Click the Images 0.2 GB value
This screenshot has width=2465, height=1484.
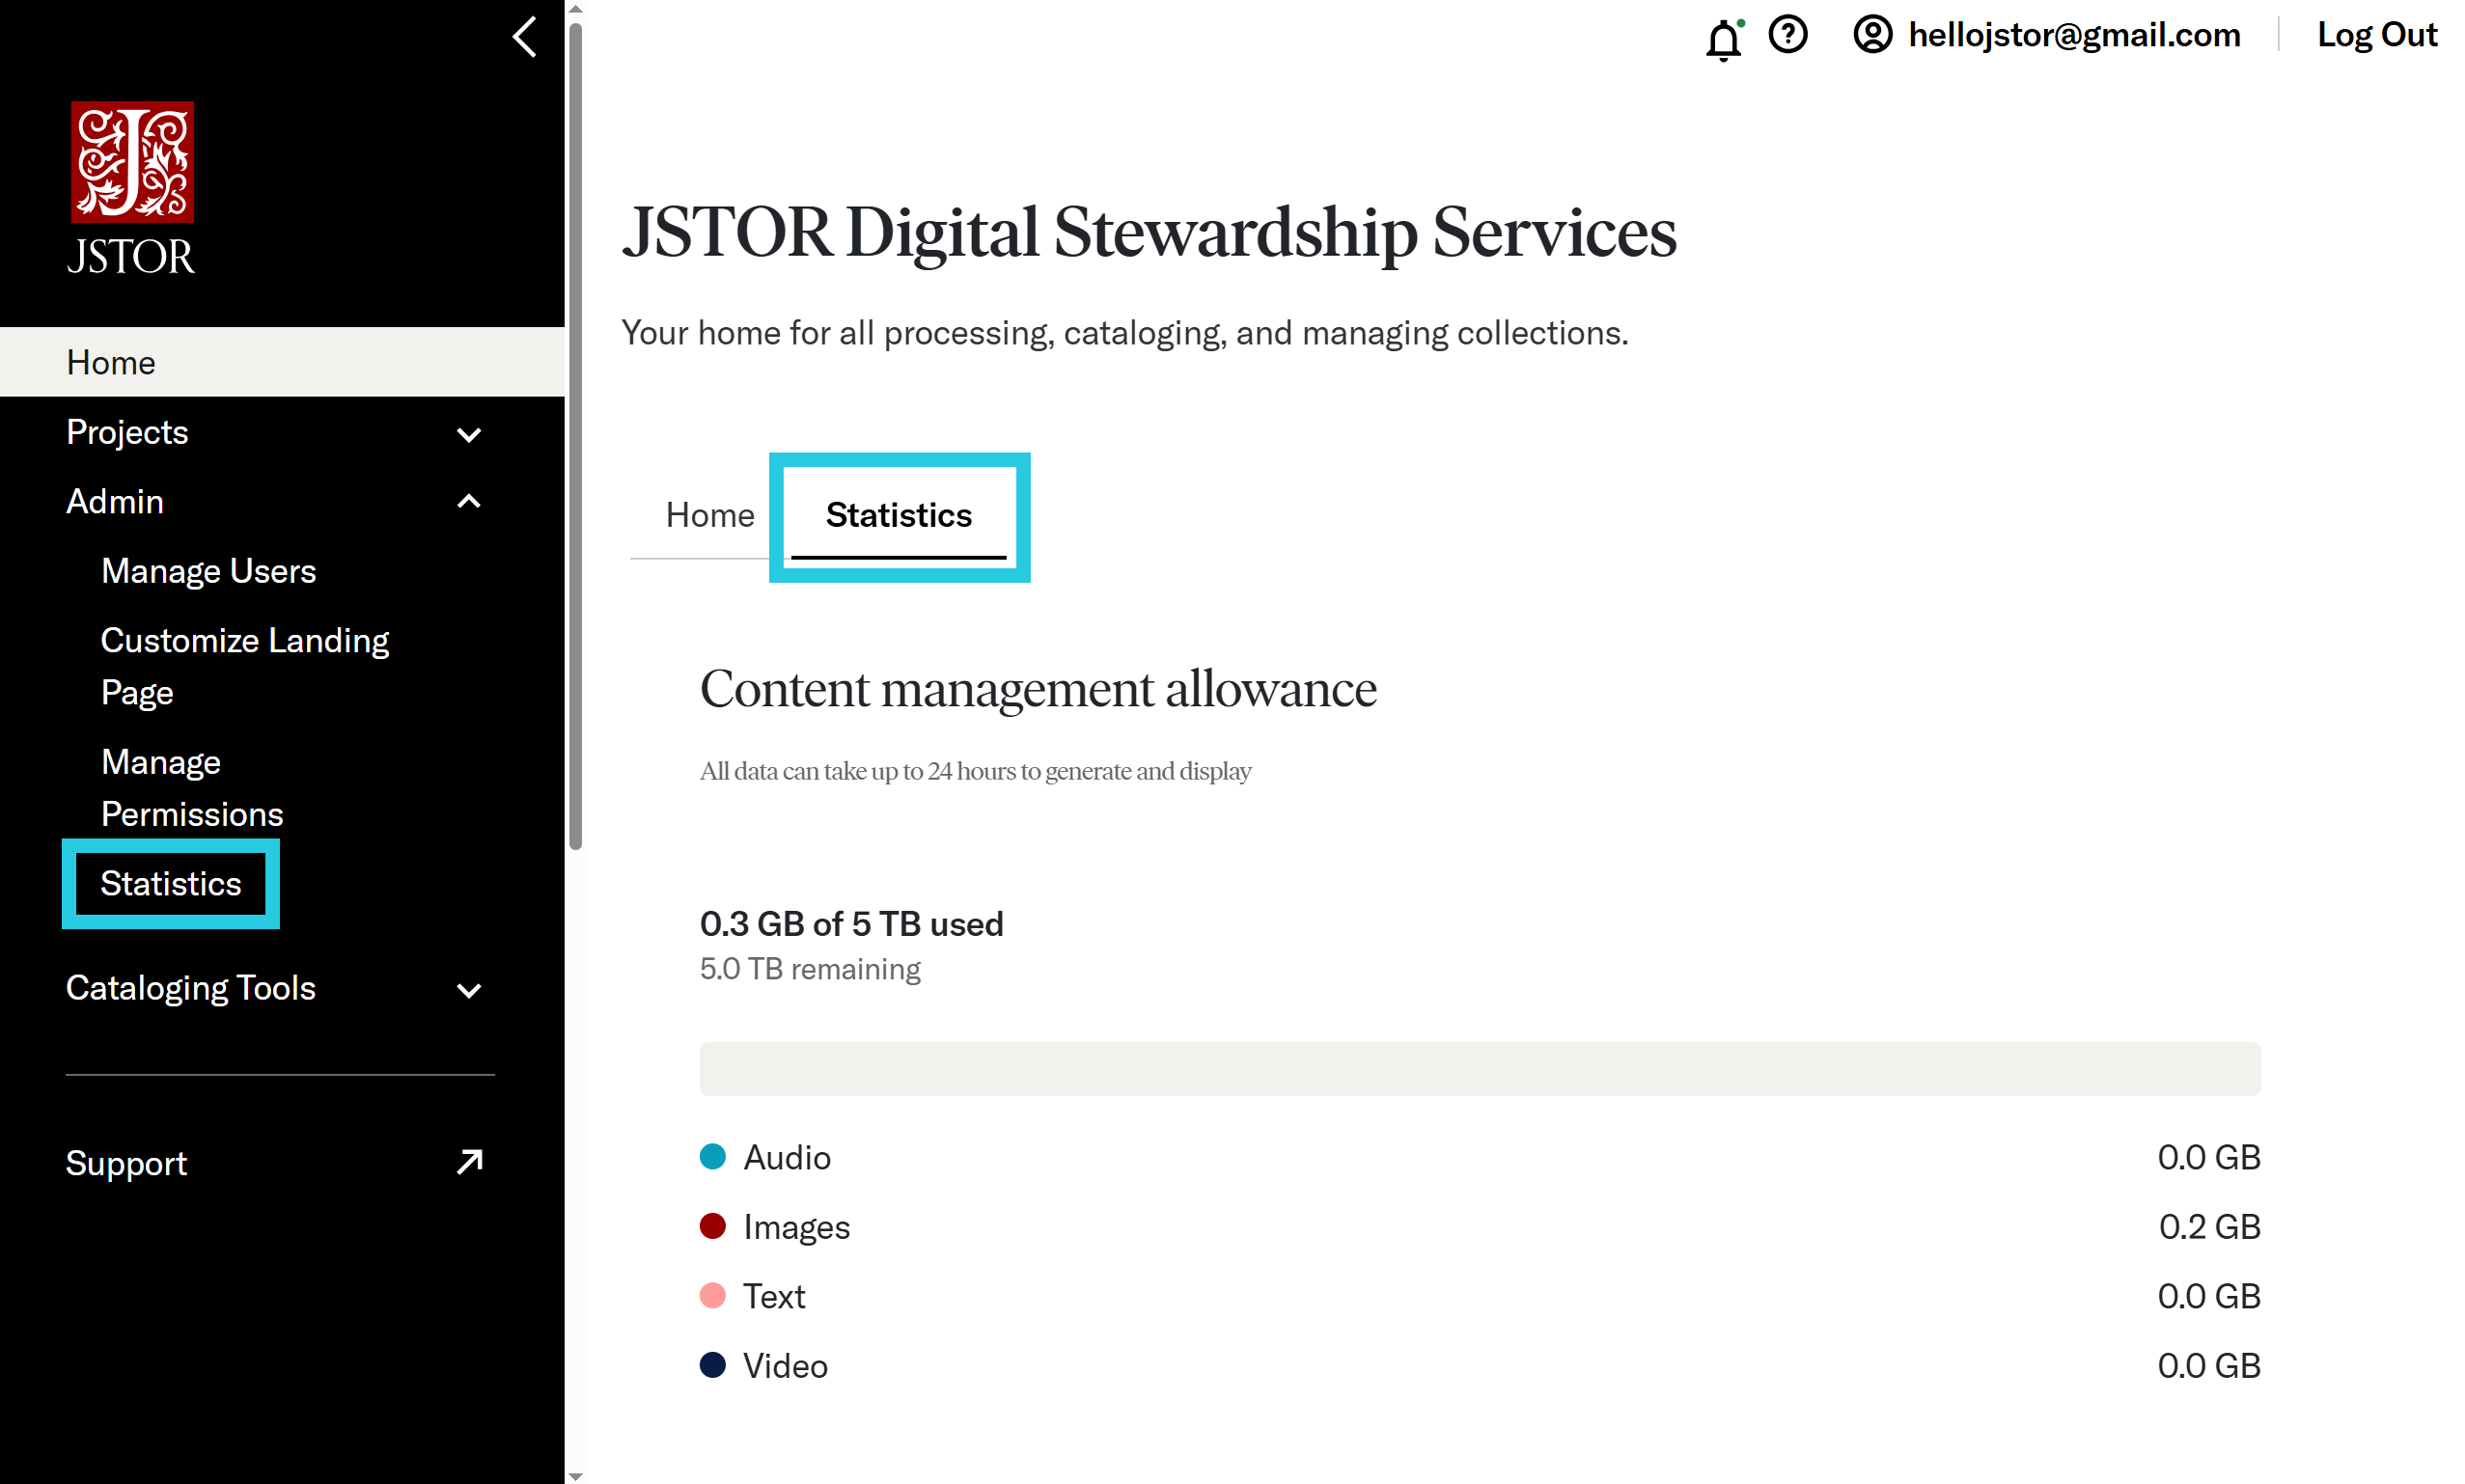(2209, 1227)
